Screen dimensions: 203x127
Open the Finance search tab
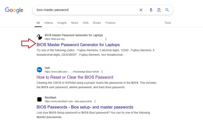pos(110,23)
